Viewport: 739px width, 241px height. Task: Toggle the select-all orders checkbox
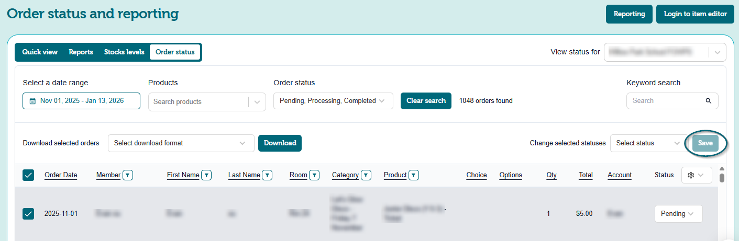tap(28, 175)
